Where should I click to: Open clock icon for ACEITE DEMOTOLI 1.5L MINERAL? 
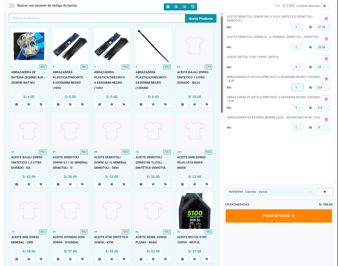point(70,184)
